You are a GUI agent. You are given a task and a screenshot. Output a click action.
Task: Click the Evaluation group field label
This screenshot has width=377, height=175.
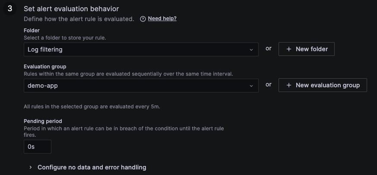click(x=45, y=67)
